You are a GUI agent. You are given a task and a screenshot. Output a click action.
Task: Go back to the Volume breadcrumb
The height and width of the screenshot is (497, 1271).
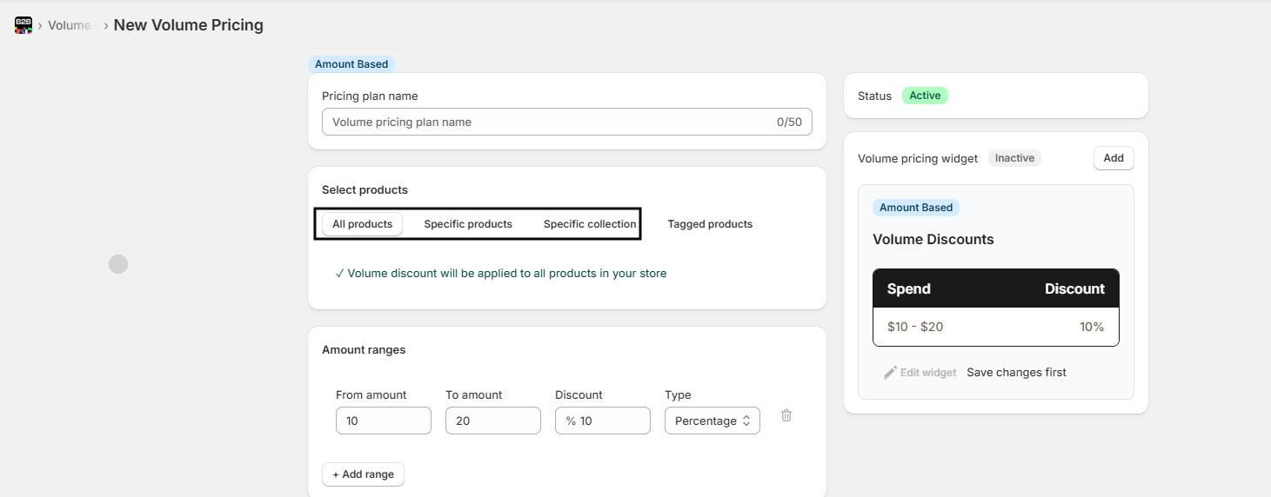[x=70, y=25]
